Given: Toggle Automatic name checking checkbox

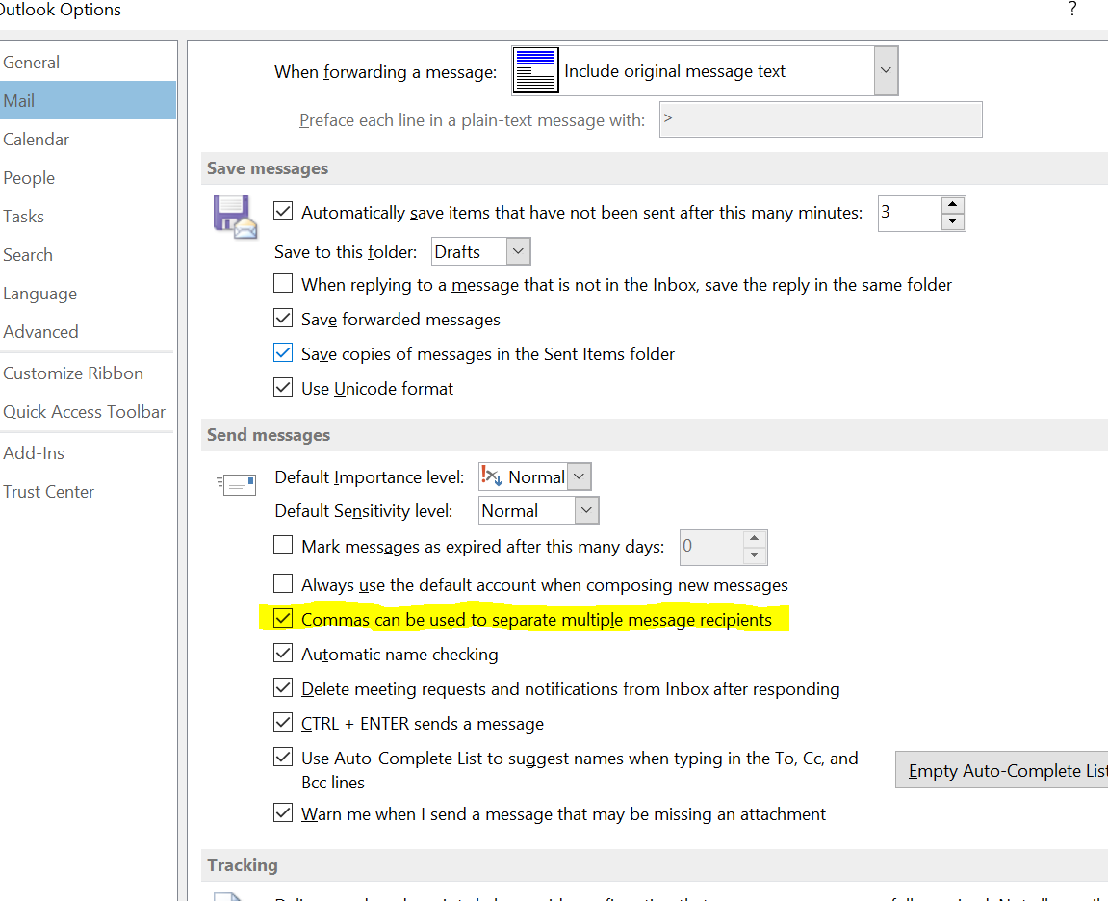Looking at the screenshot, I should point(283,653).
